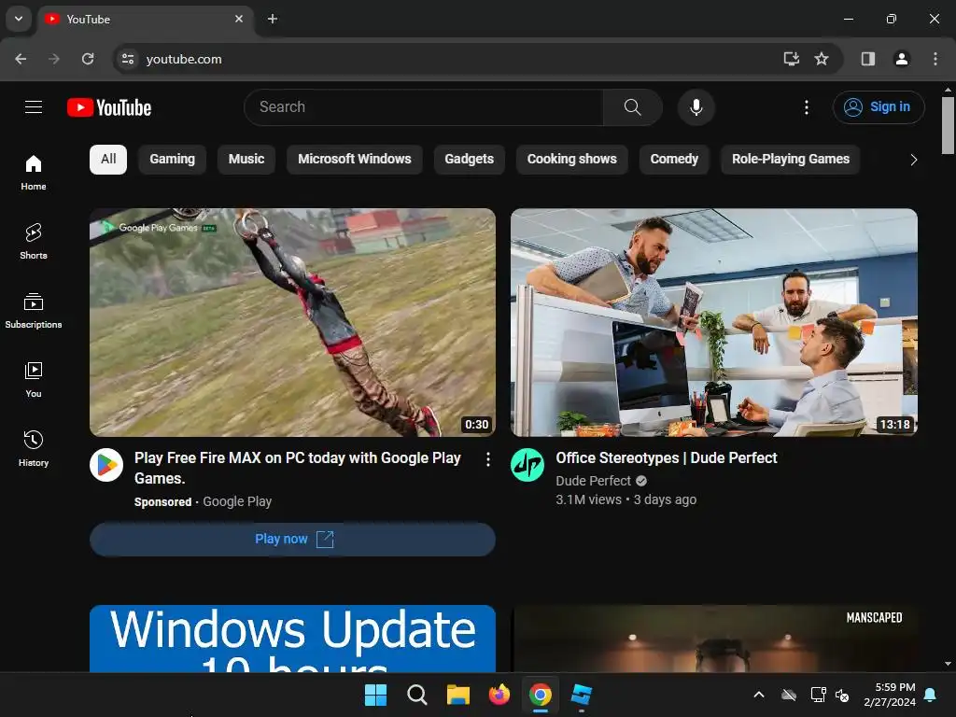The height and width of the screenshot is (717, 956).
Task: Open the Free Fire gameplay thumbnail
Action: coord(292,322)
